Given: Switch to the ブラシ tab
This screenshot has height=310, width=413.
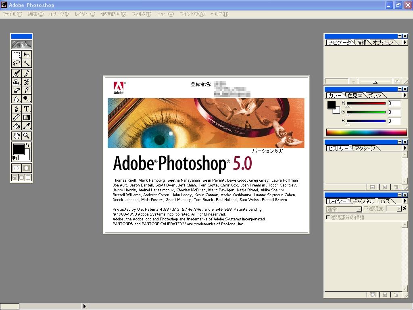Looking at the screenshot, I should click(375, 95).
